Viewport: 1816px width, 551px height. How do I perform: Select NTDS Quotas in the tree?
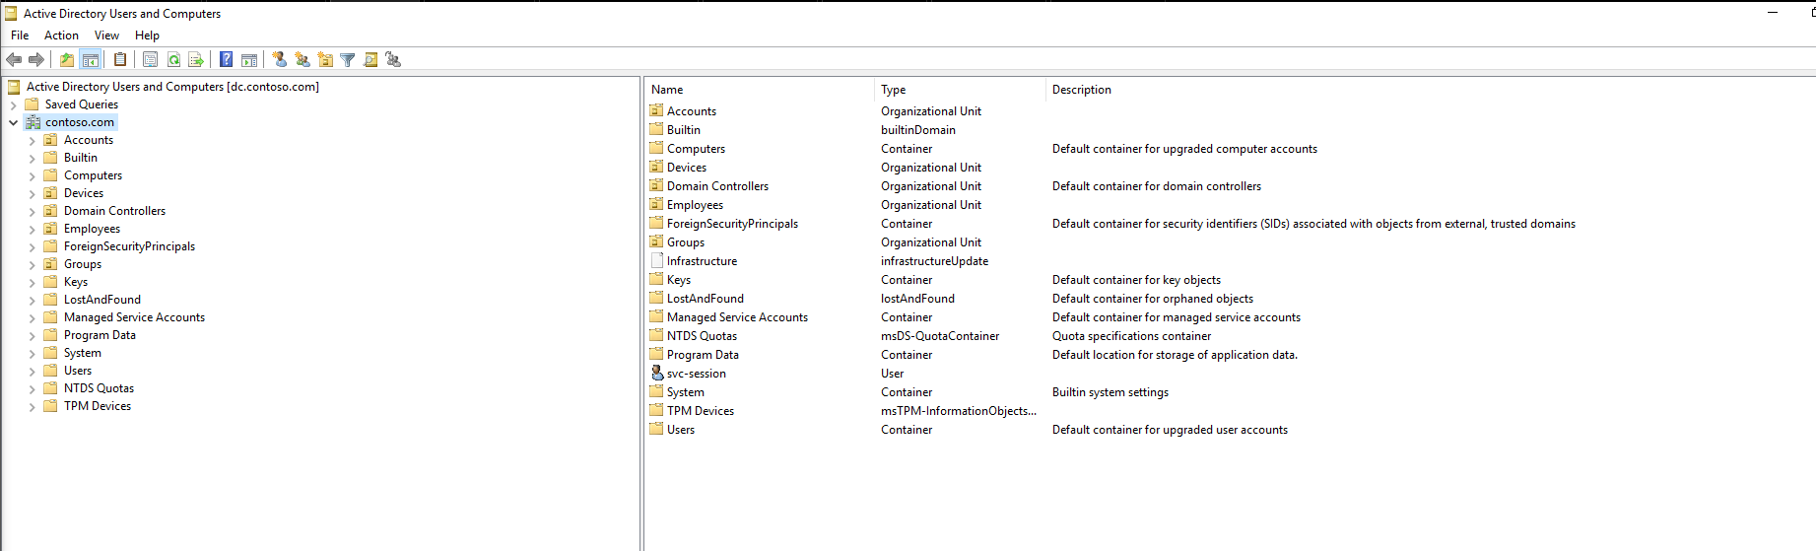[x=99, y=388]
